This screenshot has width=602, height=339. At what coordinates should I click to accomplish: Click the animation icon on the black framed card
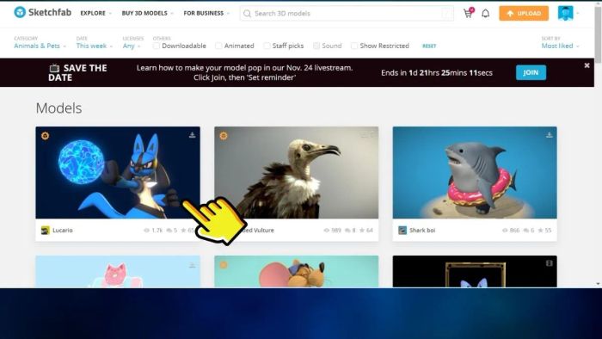pyautogui.click(x=550, y=263)
